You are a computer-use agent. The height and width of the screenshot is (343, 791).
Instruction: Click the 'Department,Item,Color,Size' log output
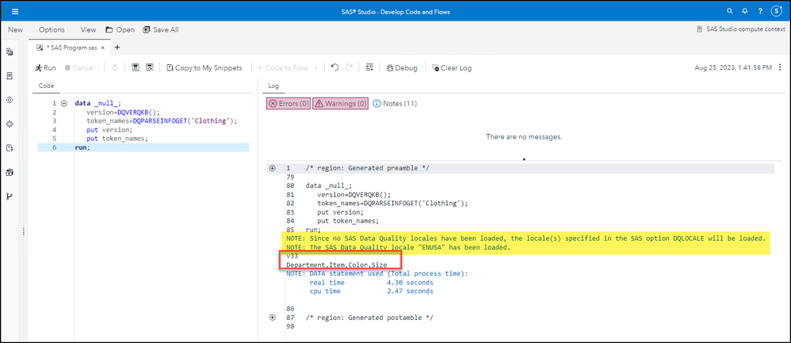(337, 265)
